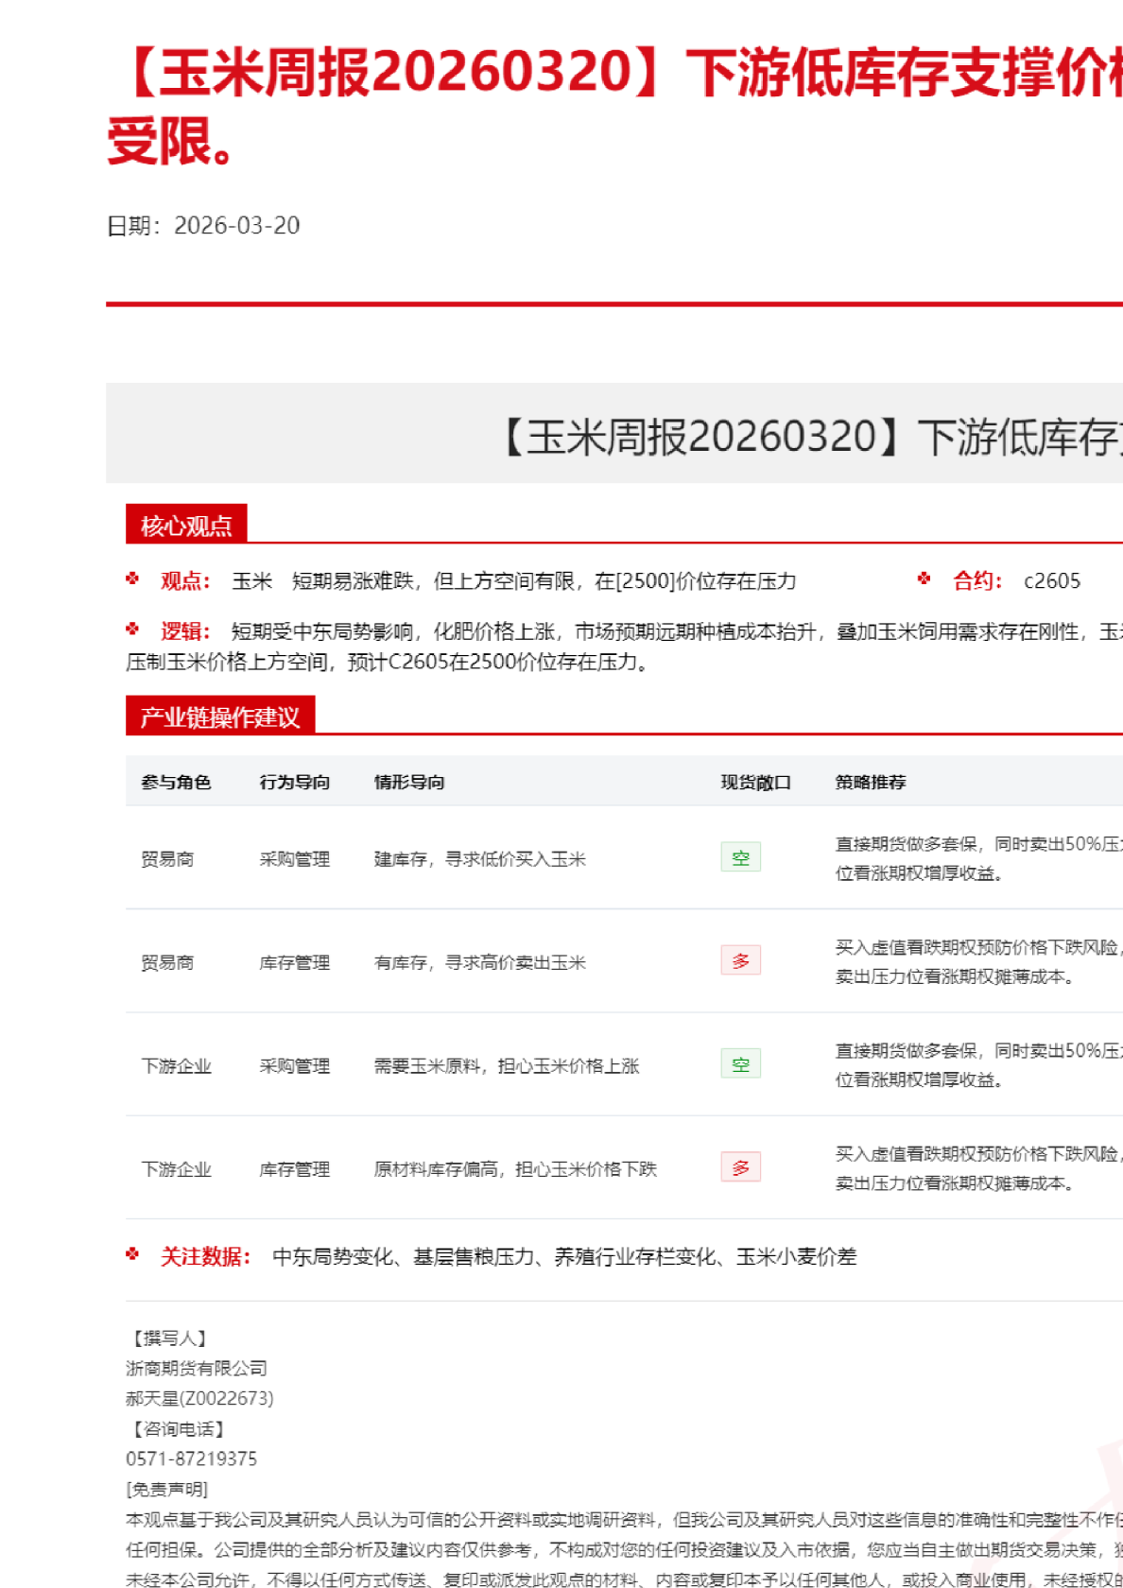
Task: Click the large red report headline
Action: click(x=614, y=106)
